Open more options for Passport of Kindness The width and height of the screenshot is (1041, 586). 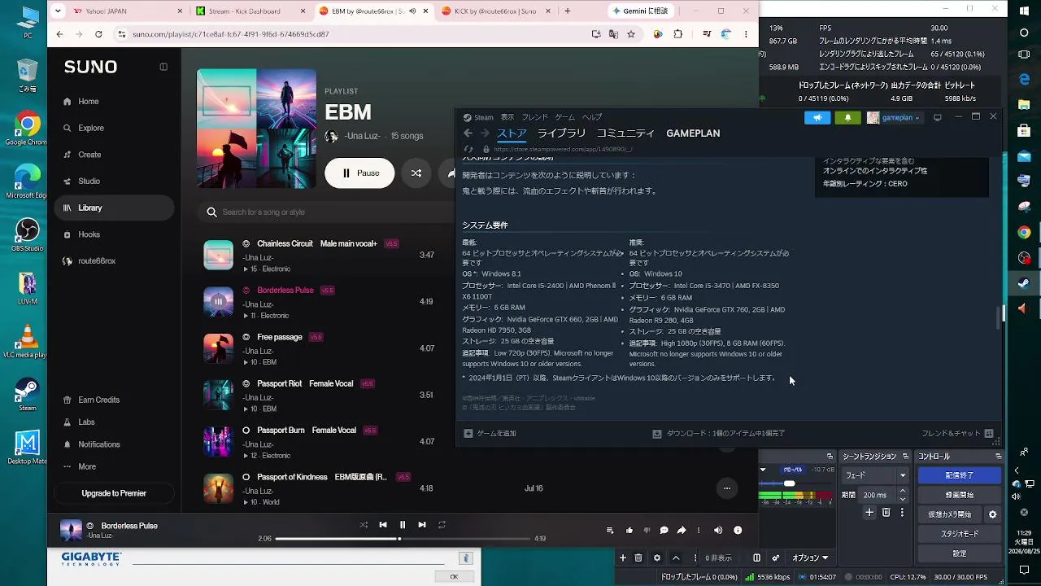tap(726, 488)
